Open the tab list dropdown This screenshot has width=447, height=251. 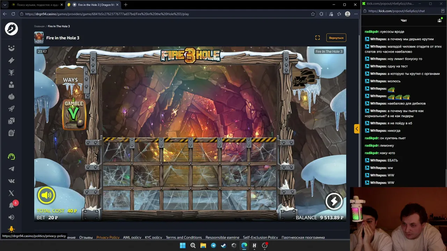pyautogui.click(x=5, y=5)
